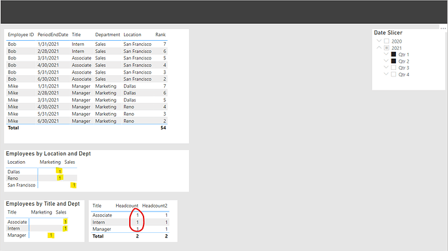
Task: Expand the Qtr 3 chevron
Action: [x=386, y=67]
